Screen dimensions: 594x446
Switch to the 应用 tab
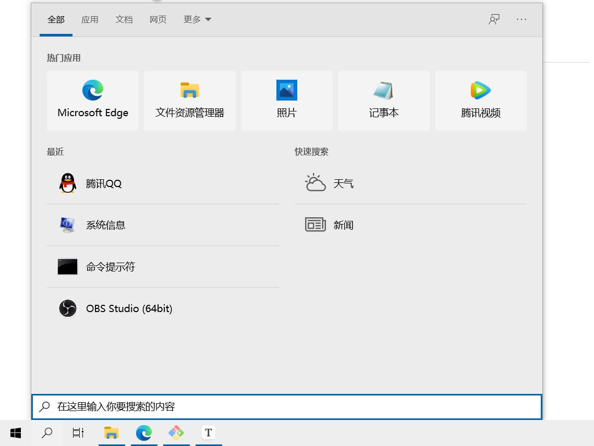[x=90, y=20]
